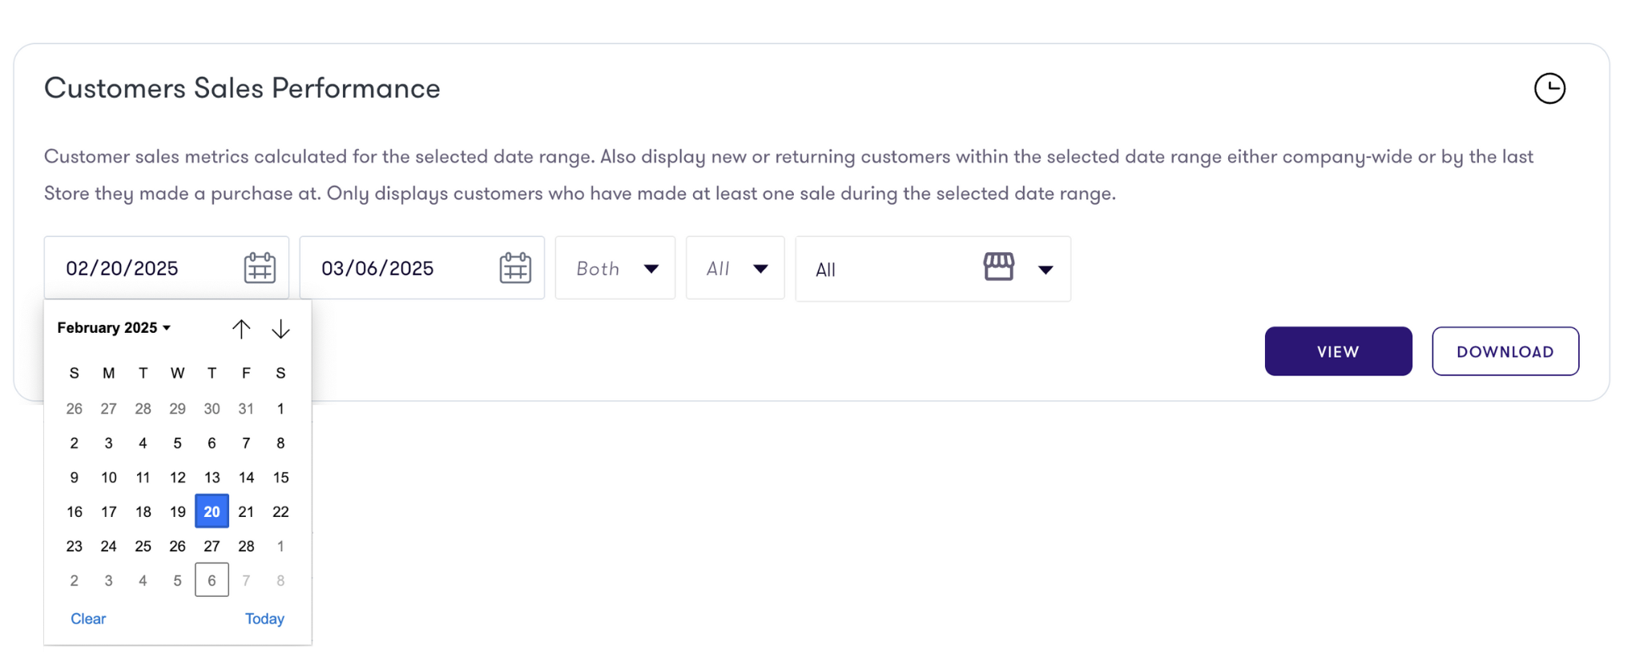Pick February 15 in the calendar
Screen dimensions: 1636x669
(x=280, y=478)
